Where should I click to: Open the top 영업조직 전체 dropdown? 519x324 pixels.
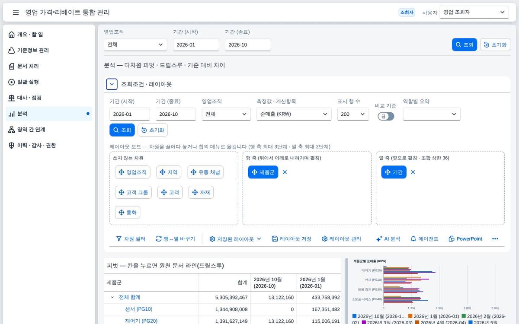pos(135,44)
